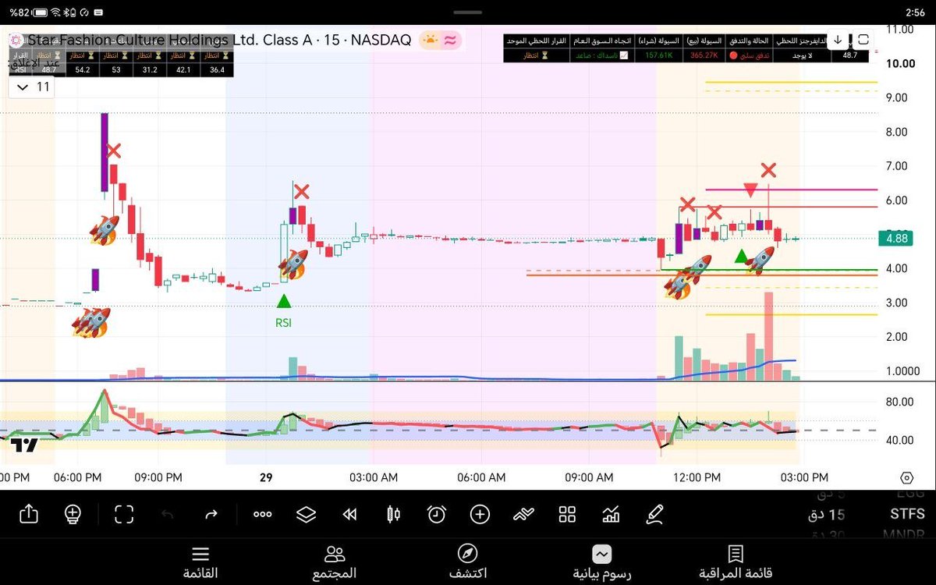
Task: Start bar replay with rewind icon
Action: tap(349, 514)
